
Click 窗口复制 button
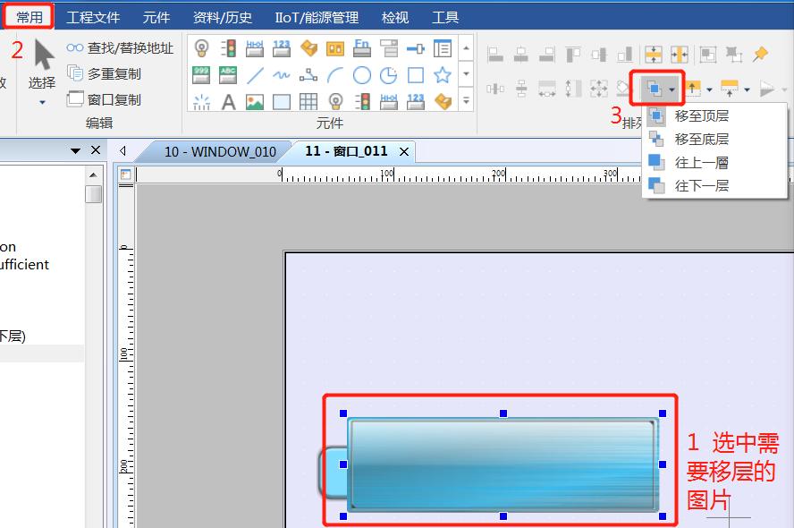click(x=104, y=99)
